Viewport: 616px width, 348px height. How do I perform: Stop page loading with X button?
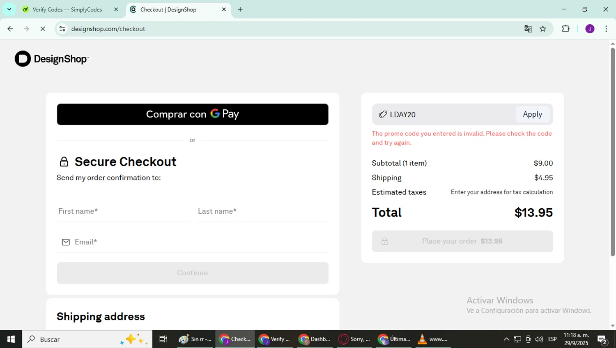pos(43,29)
